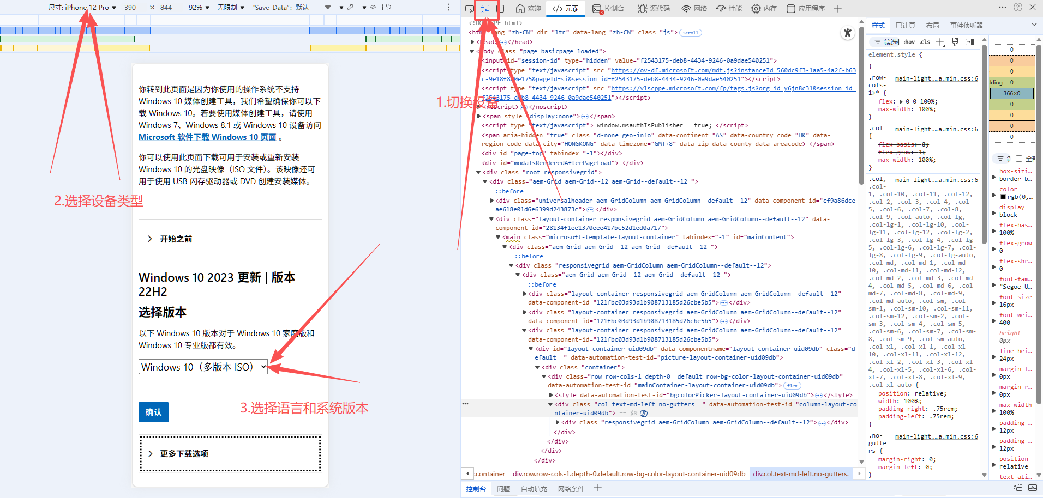Viewport: 1043px width, 498px height.
Task: Open the Windows 10 multi-edition ISO select box
Action: pyautogui.click(x=203, y=367)
